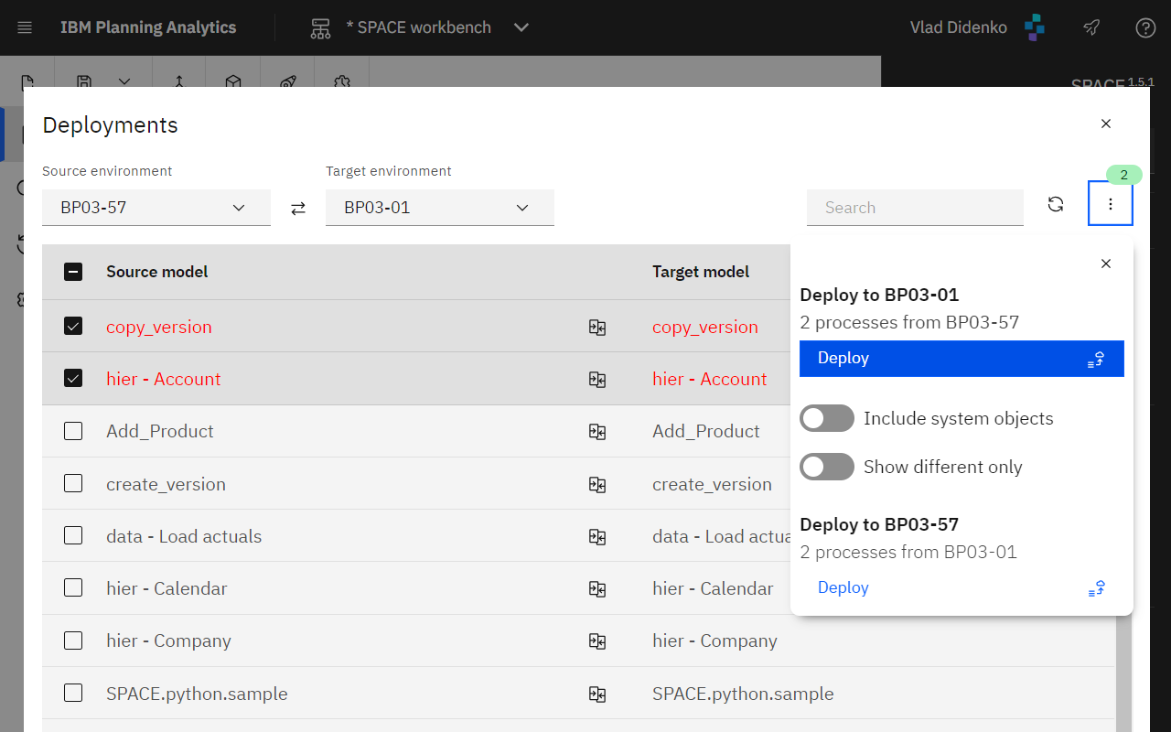Refresh the deployments list

(x=1056, y=204)
